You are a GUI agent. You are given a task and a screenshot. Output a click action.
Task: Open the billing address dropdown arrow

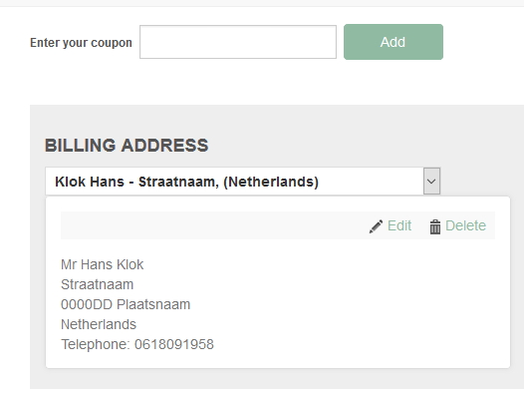[x=431, y=182]
